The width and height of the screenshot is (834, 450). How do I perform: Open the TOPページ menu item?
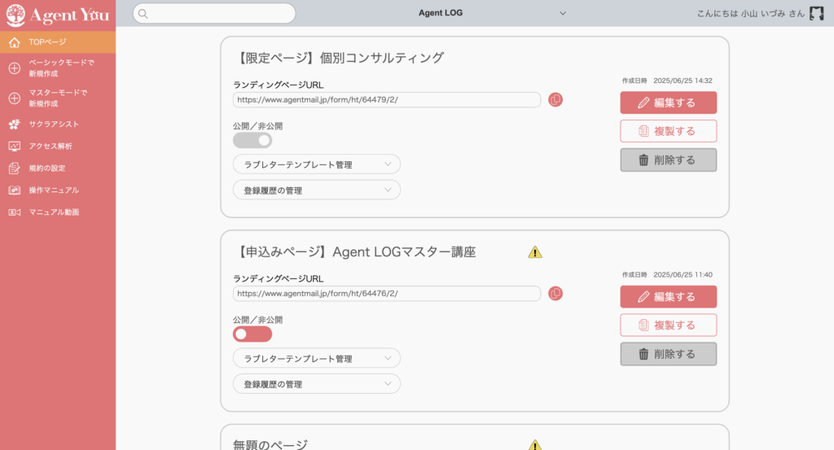(x=58, y=42)
